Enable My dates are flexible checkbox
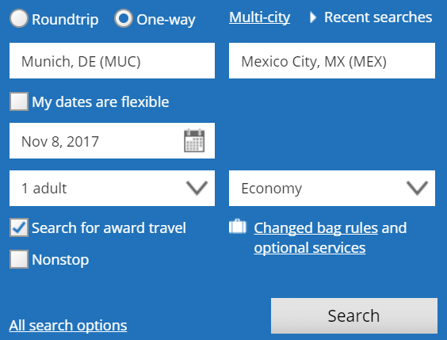447x340 pixels. 19,101
